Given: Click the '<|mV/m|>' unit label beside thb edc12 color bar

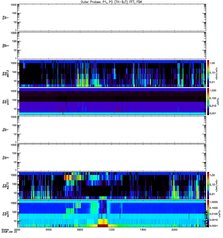Looking at the screenshot, I should click(x=217, y=73).
